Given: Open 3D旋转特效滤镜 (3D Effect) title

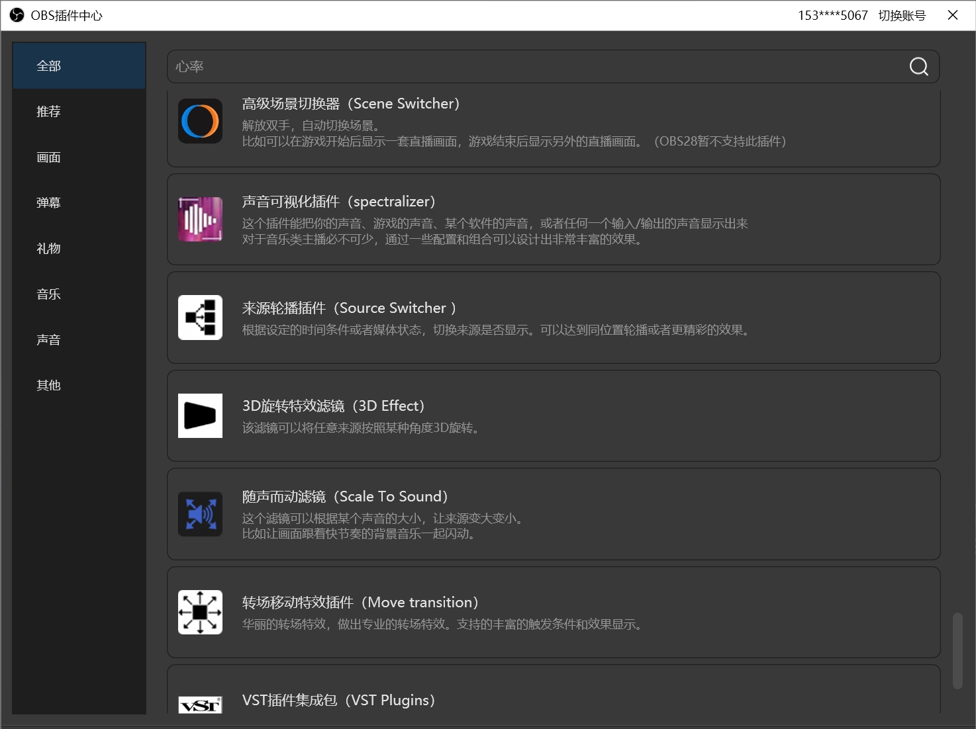Looking at the screenshot, I should point(333,406).
